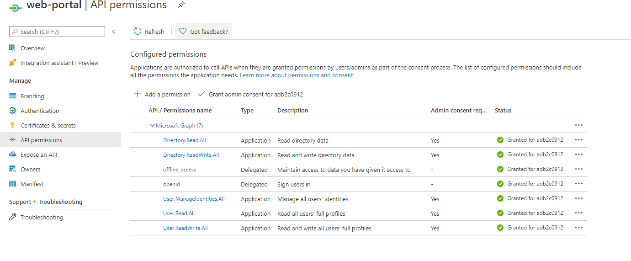Open ellipsis menu for User.Read.All row

point(579,213)
